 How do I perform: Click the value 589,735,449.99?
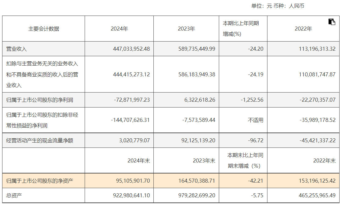[x=197, y=49]
